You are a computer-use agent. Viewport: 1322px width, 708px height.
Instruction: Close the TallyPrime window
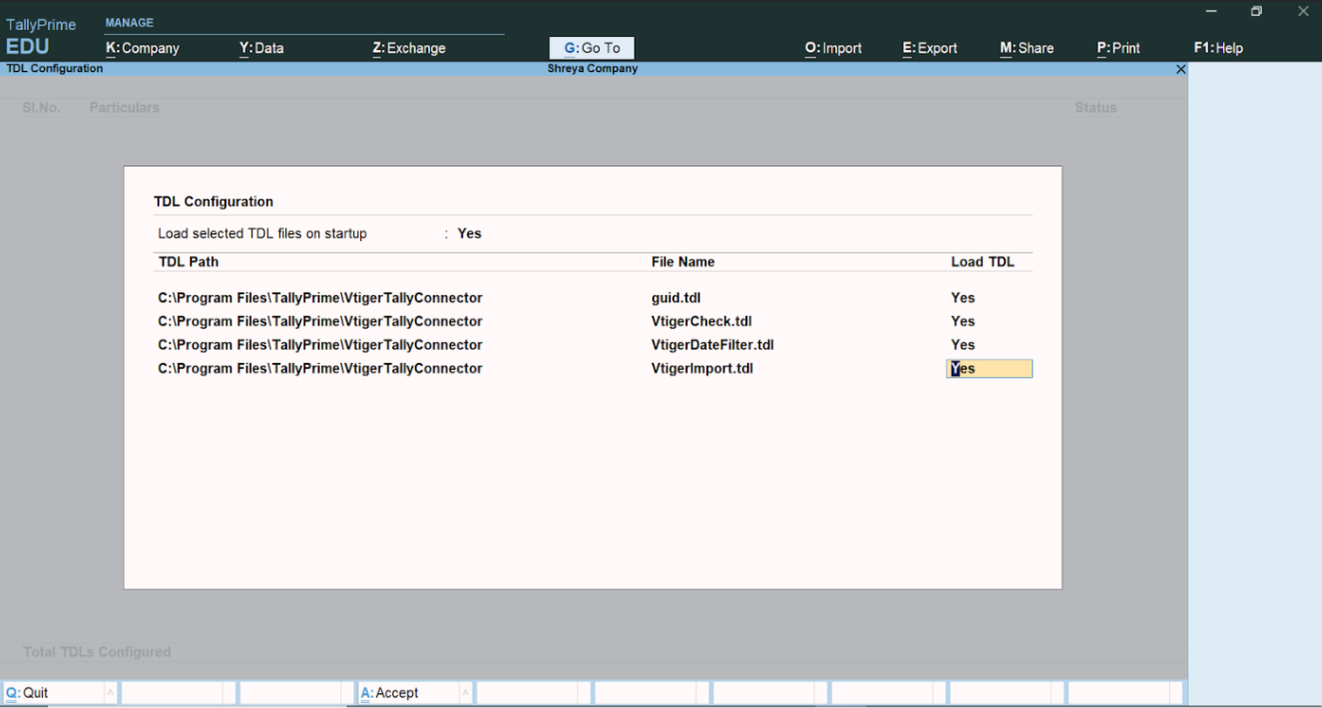click(x=1303, y=12)
